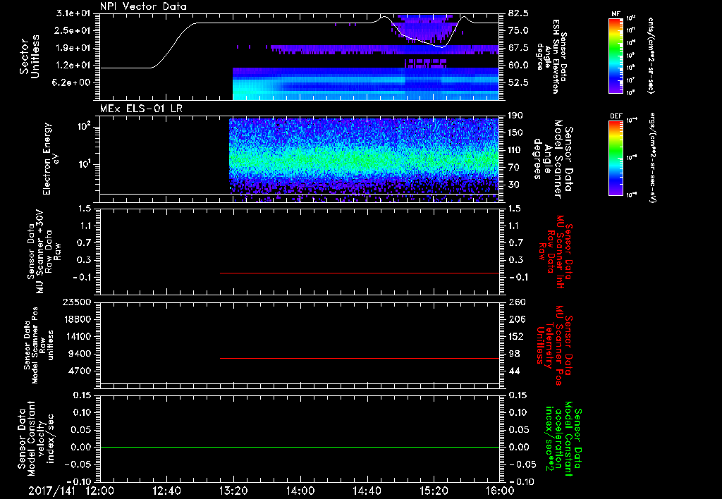Click the '15:20' time tick label

click(434, 491)
